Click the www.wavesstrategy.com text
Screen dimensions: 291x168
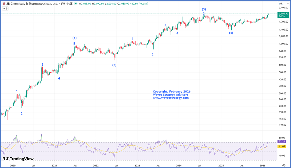pos(171,98)
